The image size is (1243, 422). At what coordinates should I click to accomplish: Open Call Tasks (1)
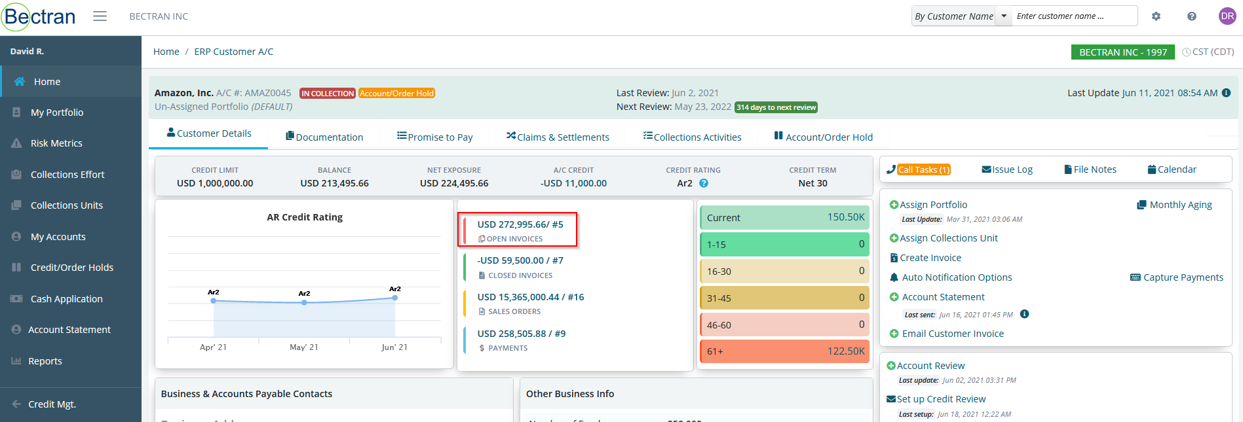919,169
